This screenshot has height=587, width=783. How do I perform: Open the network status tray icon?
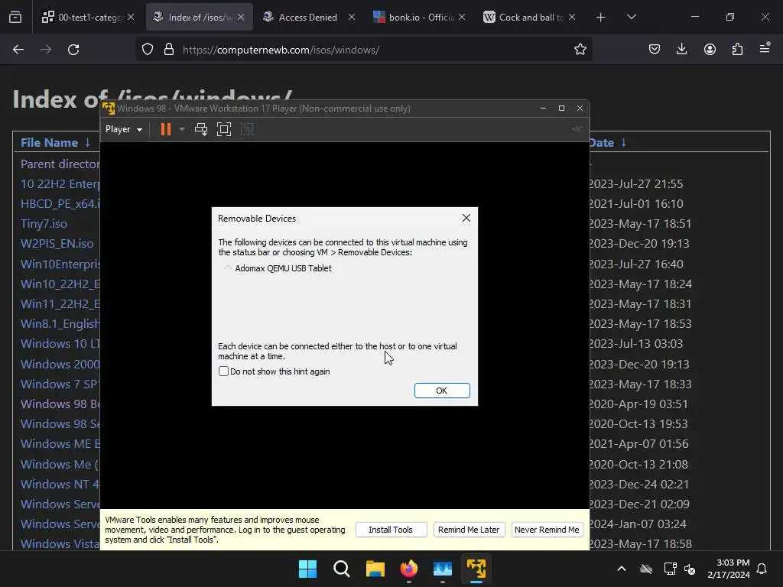[670, 569]
